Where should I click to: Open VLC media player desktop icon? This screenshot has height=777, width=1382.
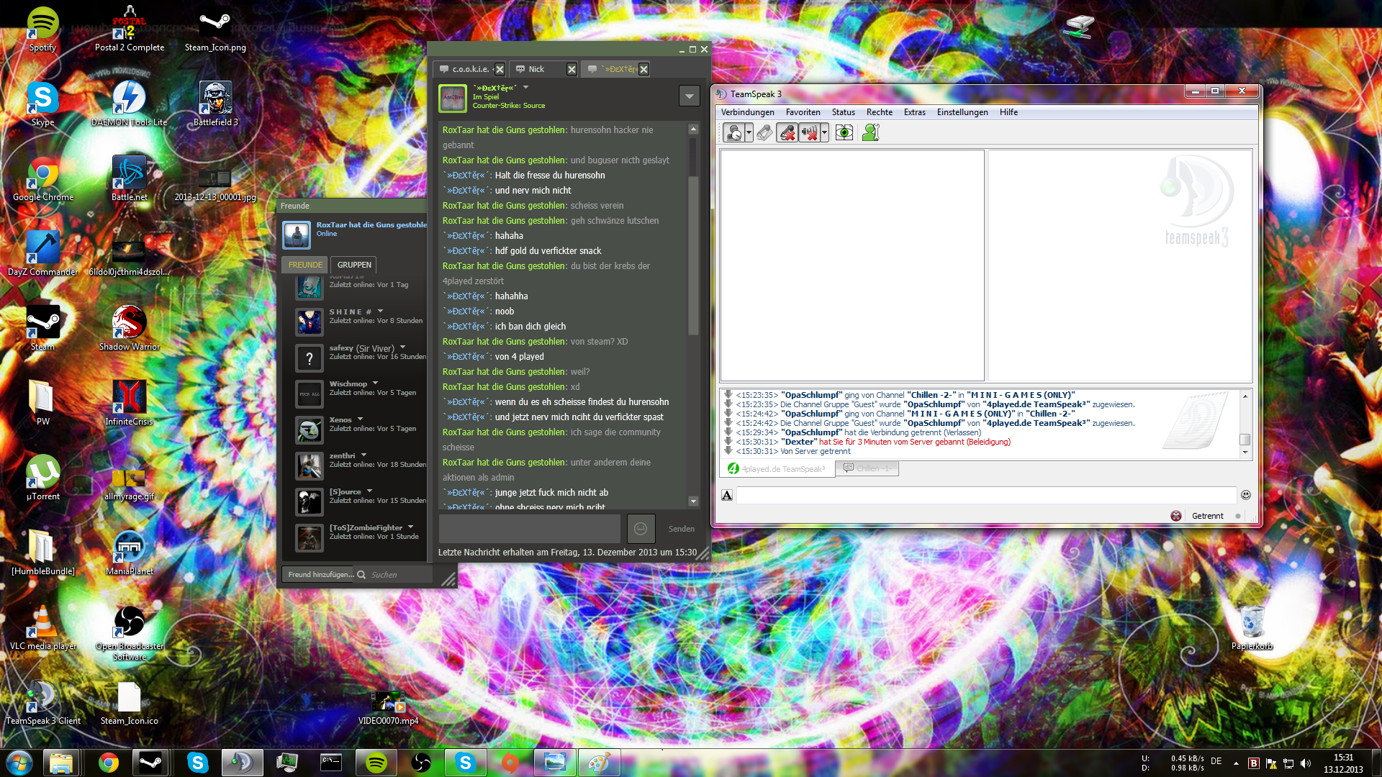(x=42, y=627)
